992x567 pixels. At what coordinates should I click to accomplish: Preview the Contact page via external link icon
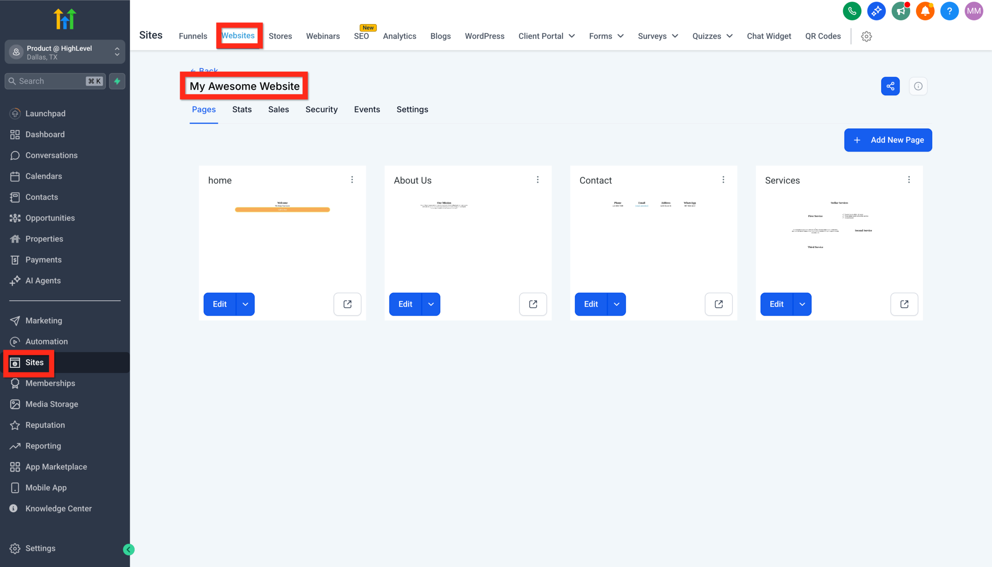[719, 304]
